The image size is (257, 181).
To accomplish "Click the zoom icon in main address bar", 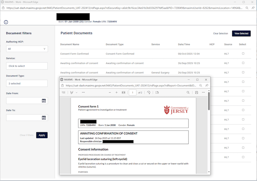I will (x=247, y=8).
